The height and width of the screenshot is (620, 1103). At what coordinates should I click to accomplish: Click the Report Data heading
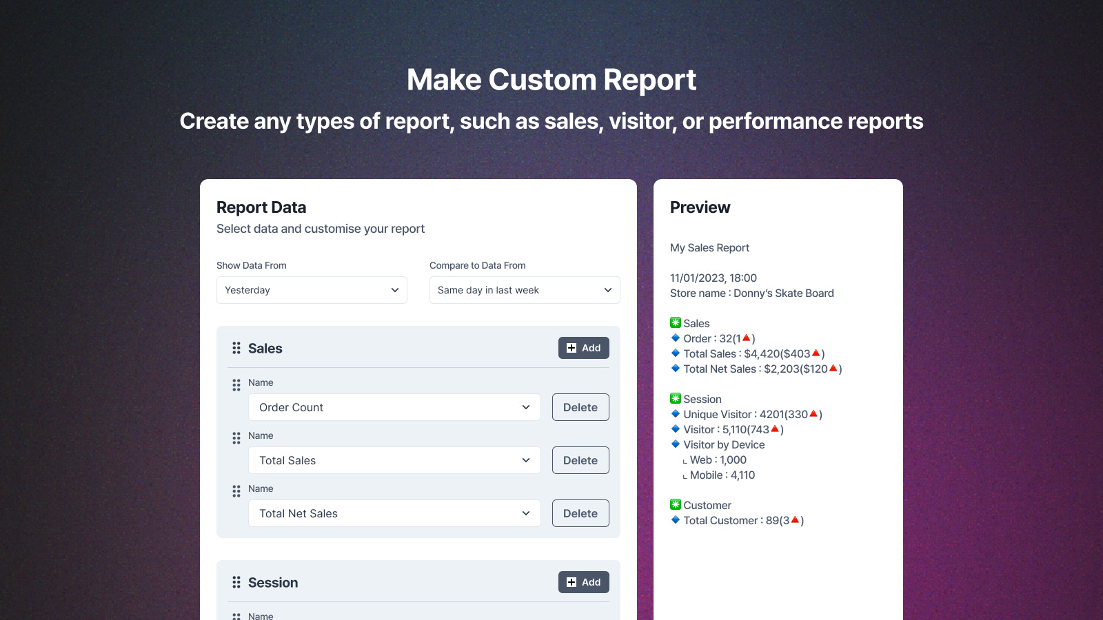click(261, 207)
